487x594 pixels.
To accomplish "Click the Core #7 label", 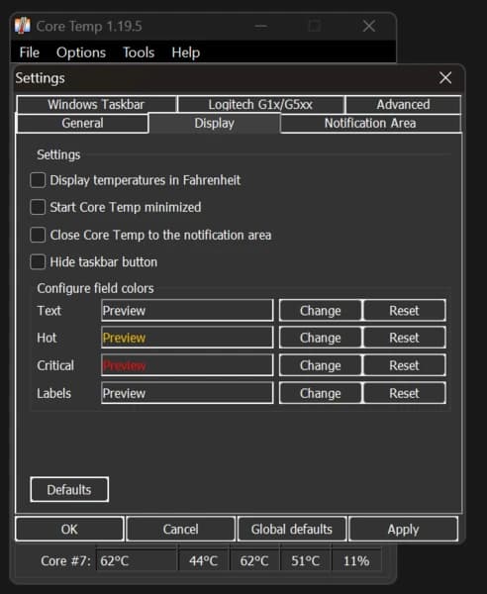I will tap(66, 560).
